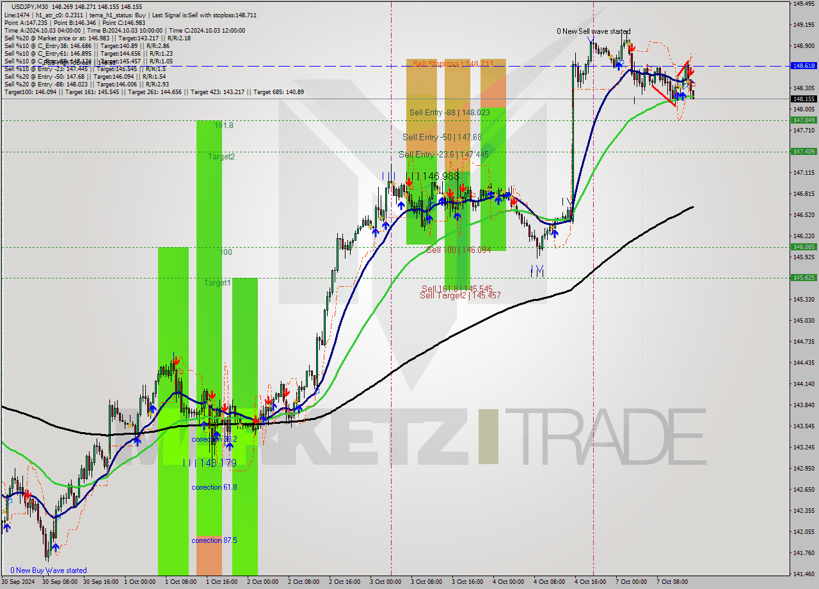Screen dimensions: 819x589
Task: Click the 147.115 price axis label
Action: [x=804, y=172]
